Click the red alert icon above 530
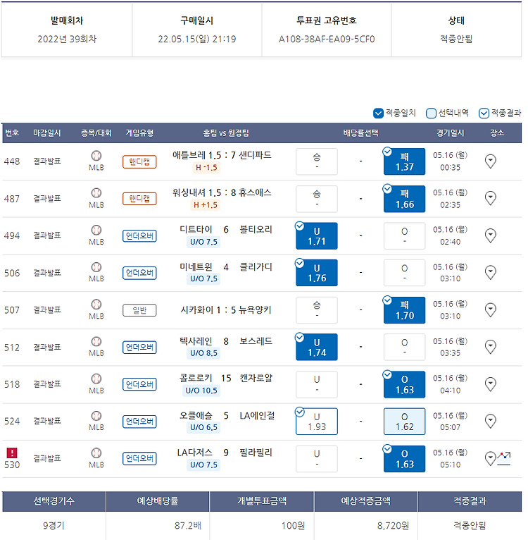 12,453
